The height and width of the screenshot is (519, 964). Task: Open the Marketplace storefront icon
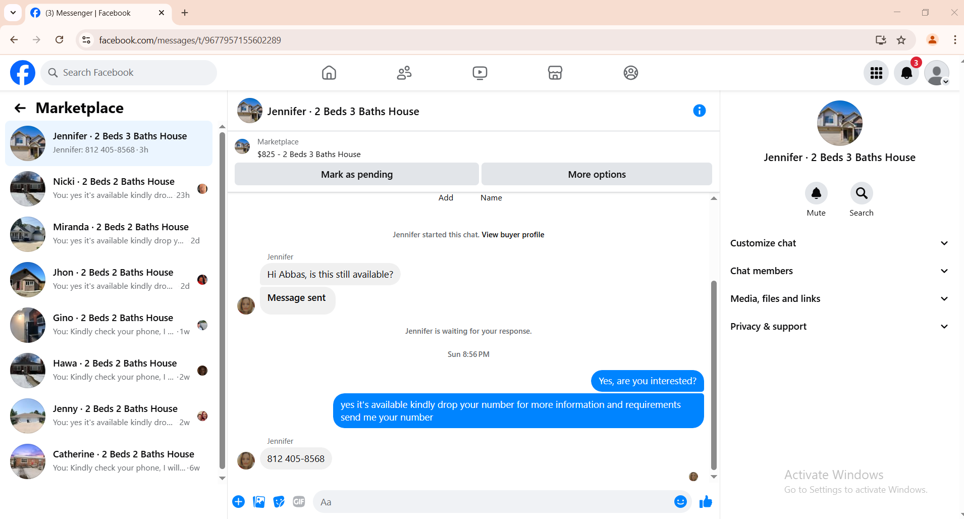pyautogui.click(x=555, y=73)
